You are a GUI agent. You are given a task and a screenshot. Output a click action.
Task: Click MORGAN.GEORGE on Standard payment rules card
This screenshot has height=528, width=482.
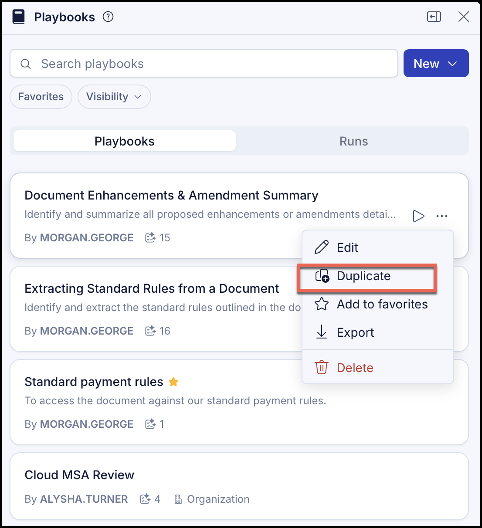click(x=87, y=424)
